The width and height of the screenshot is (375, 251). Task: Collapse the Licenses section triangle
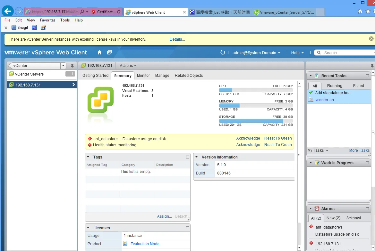coord(88,228)
